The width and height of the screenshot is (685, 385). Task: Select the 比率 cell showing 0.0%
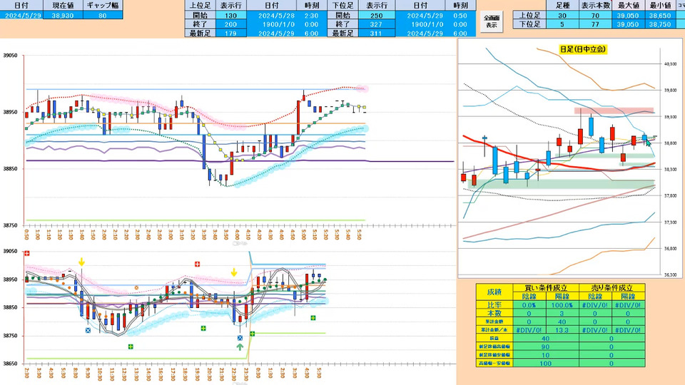click(x=529, y=305)
